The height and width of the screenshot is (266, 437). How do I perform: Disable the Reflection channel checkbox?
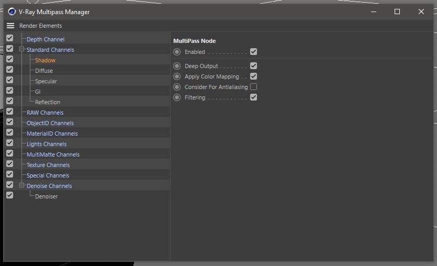click(10, 101)
